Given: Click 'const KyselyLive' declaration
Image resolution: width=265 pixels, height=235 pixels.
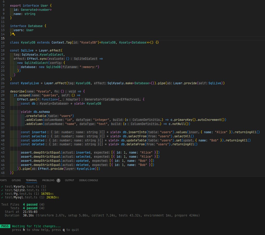Looking at the screenshot, I should click(x=25, y=83).
